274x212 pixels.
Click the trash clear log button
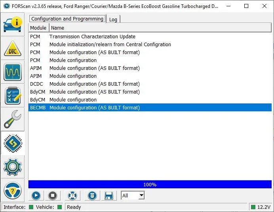coord(92,195)
